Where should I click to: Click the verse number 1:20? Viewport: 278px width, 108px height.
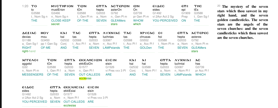coord(25,6)
